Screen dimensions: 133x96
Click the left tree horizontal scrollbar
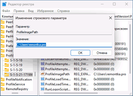tap(15, 93)
